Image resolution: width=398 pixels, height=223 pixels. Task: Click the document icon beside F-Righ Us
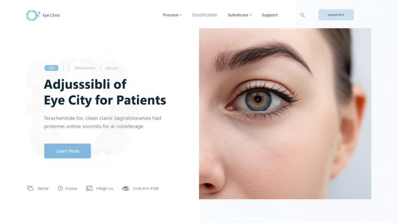pyautogui.click(x=89, y=188)
